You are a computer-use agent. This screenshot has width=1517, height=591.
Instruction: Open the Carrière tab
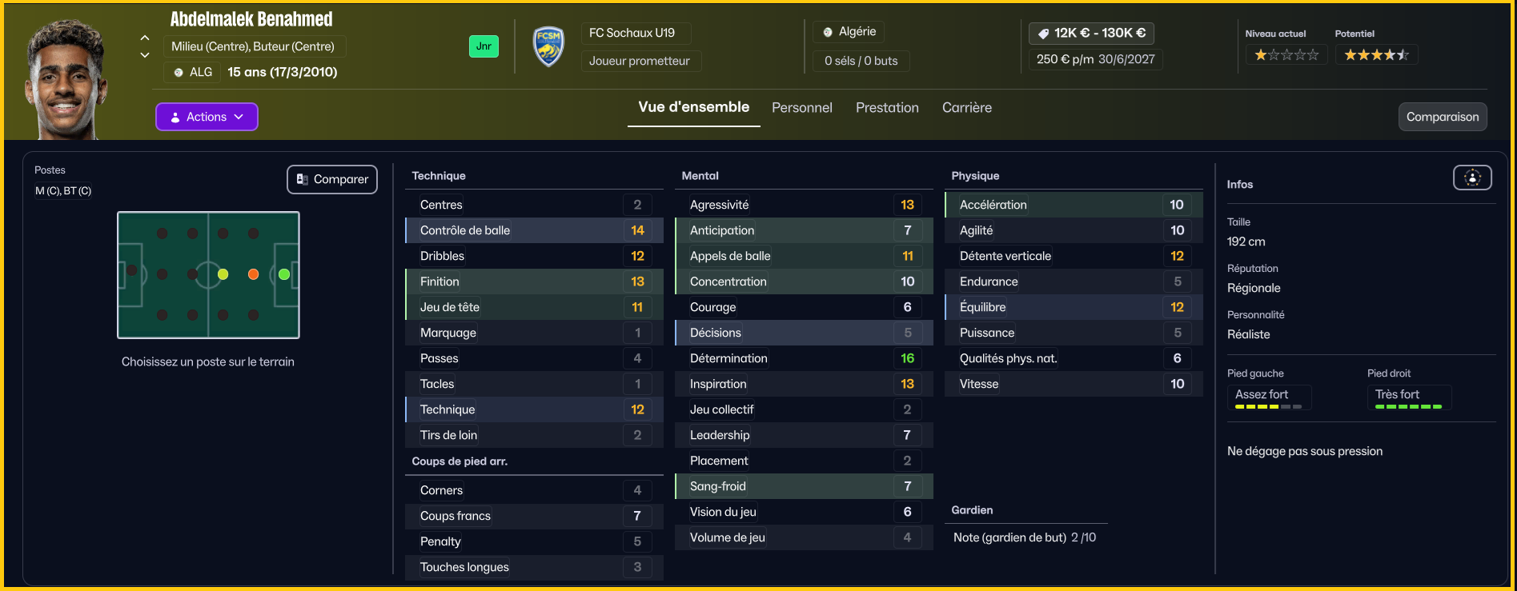tap(966, 108)
